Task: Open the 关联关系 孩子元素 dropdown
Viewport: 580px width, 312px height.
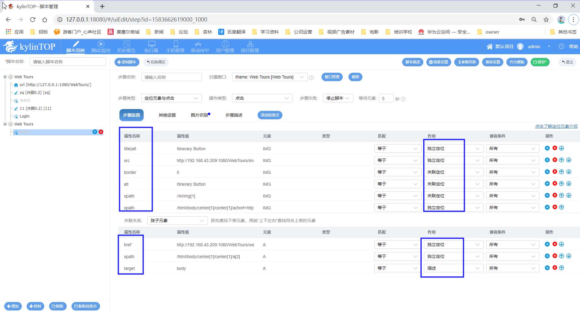Action: (x=177, y=221)
